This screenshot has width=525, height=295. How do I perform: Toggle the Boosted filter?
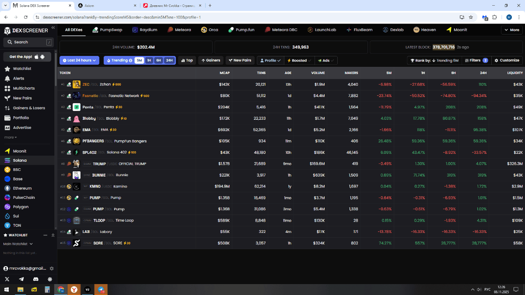[298, 60]
